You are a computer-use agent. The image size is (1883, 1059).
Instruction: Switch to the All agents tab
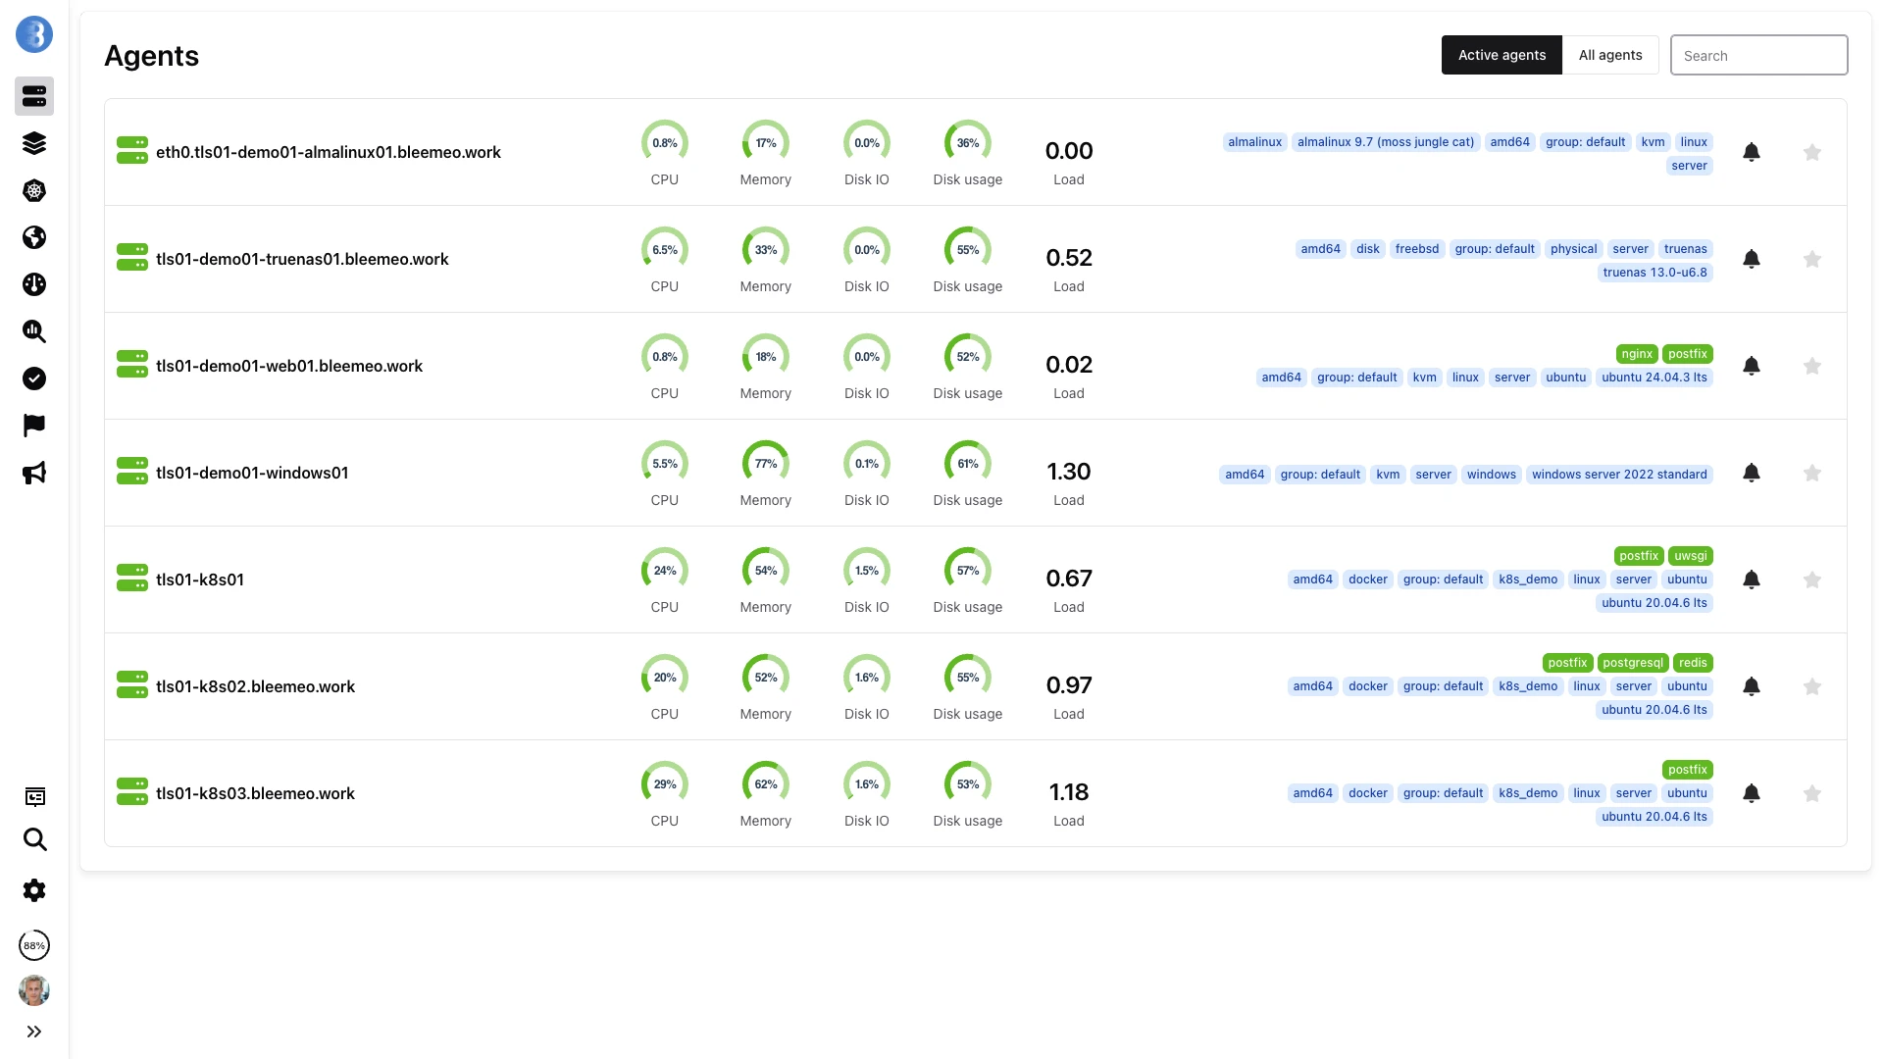point(1609,55)
